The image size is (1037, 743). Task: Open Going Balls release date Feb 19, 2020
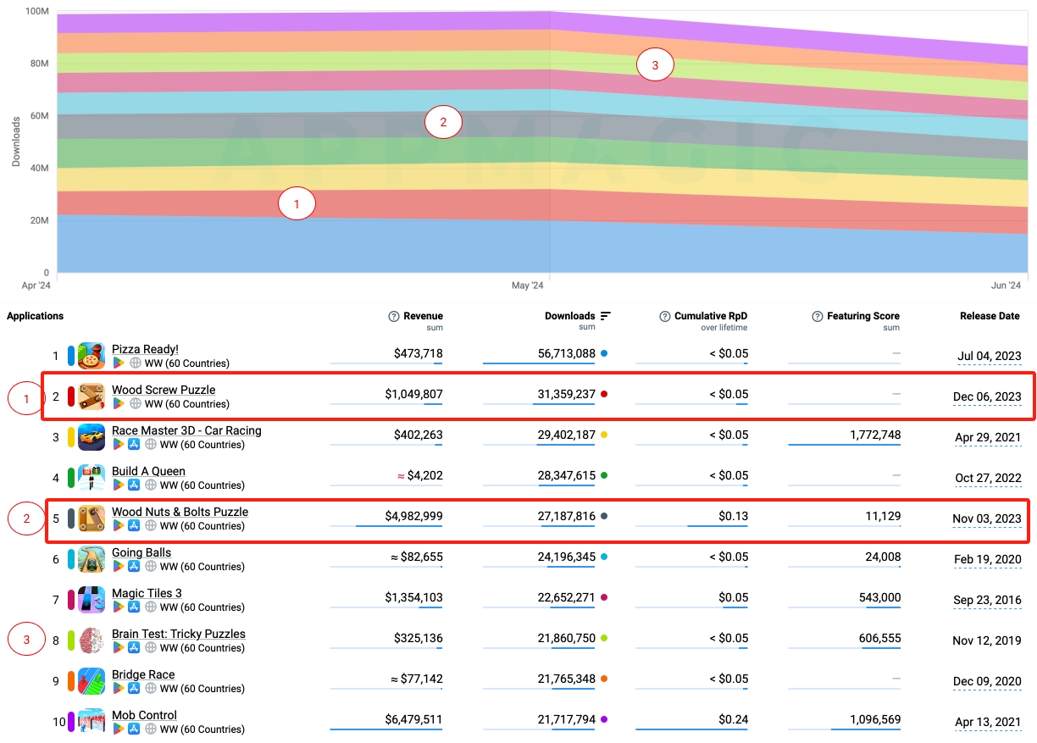987,560
